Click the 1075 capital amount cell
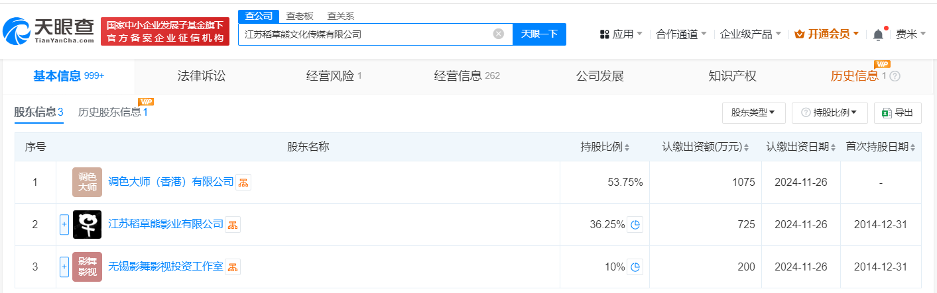This screenshot has height=293, width=937. point(706,183)
